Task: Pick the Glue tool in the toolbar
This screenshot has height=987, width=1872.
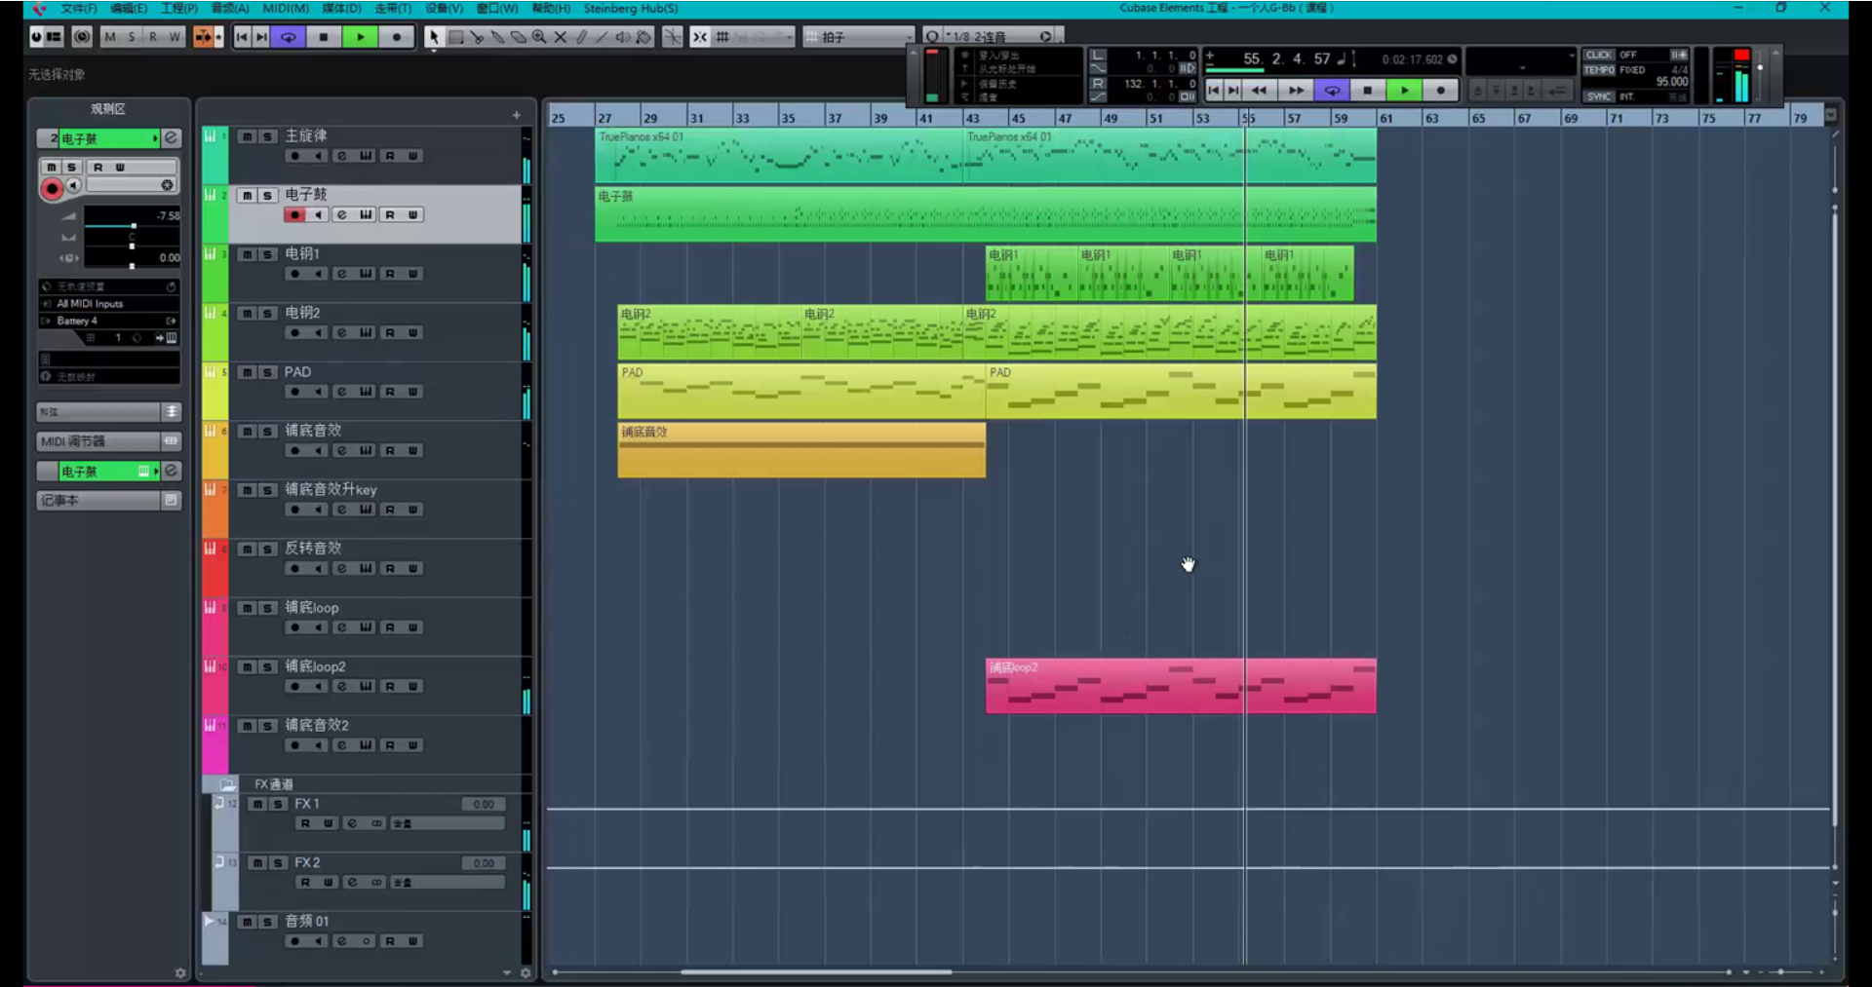Action: pos(497,37)
